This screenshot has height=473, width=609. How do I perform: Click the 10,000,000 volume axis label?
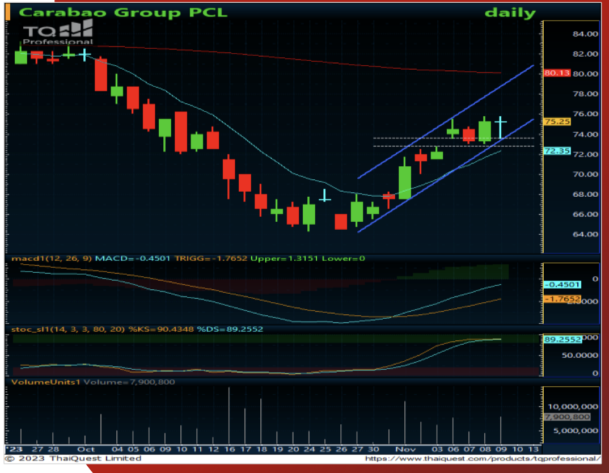(573, 407)
